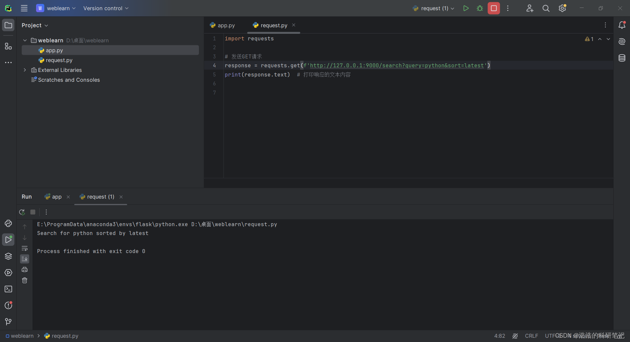Screen dimensions: 630x342
Task: Open request (1) run configuration dropdown
Action: point(434,8)
